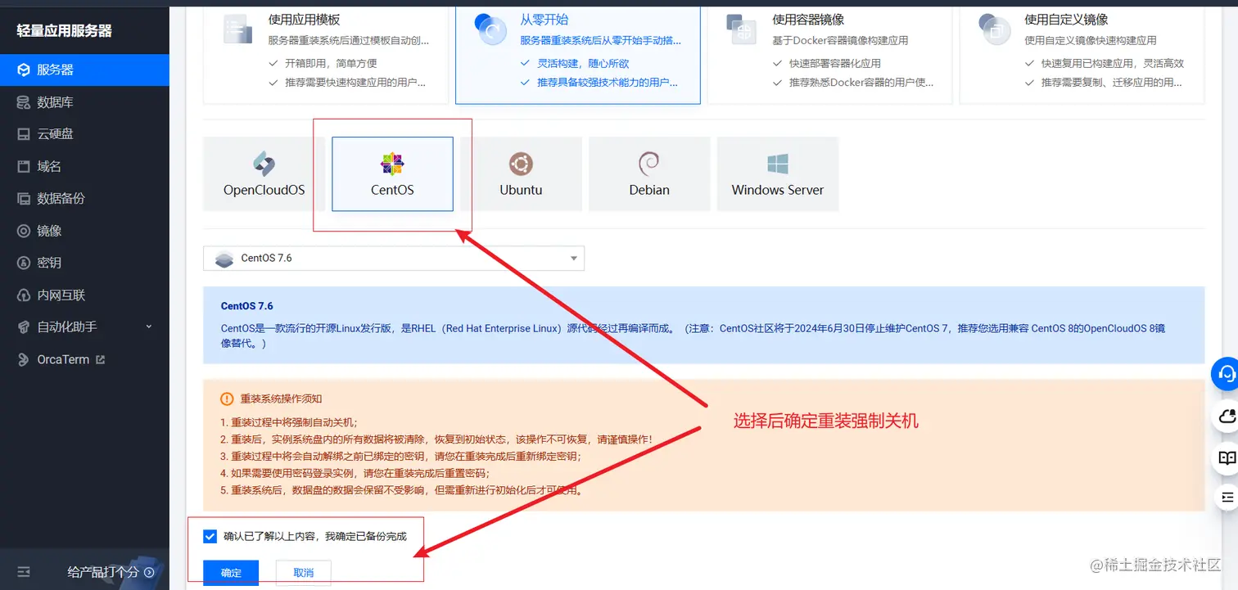Click the Windows logo icon

click(778, 164)
